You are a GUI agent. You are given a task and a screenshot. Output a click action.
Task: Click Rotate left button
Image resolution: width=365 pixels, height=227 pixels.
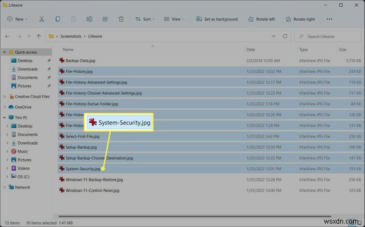click(262, 19)
